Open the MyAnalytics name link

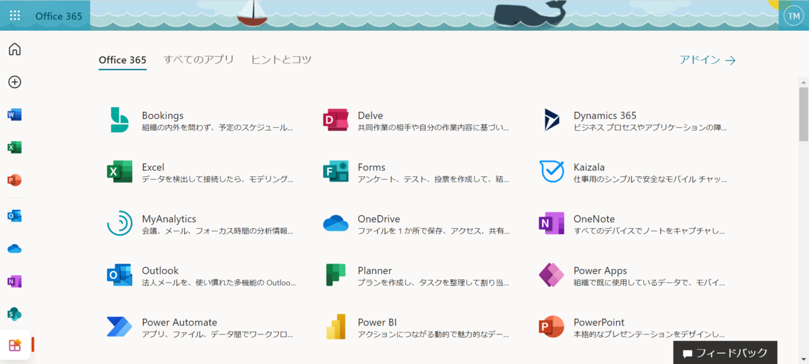(169, 219)
